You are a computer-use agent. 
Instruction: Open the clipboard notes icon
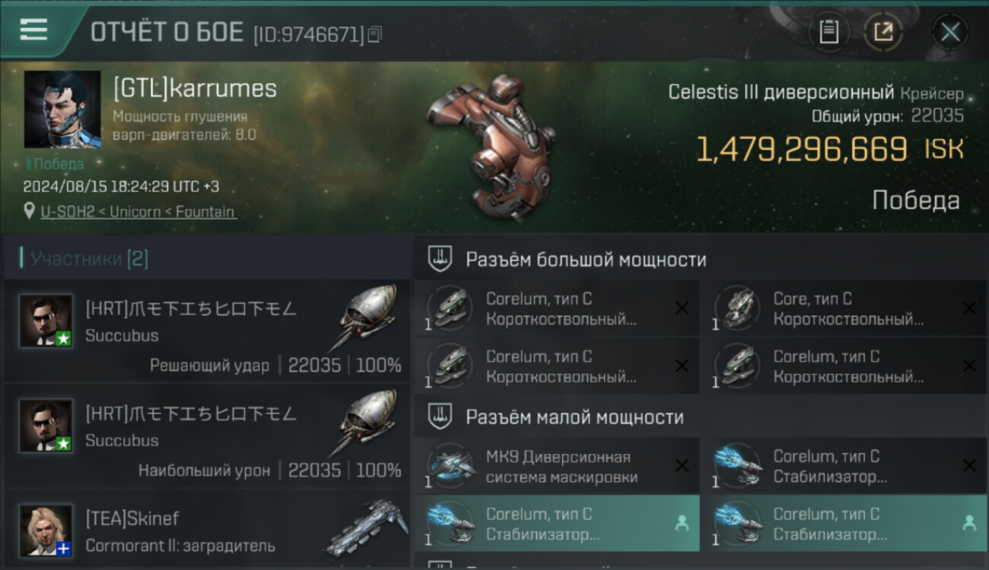point(828,32)
